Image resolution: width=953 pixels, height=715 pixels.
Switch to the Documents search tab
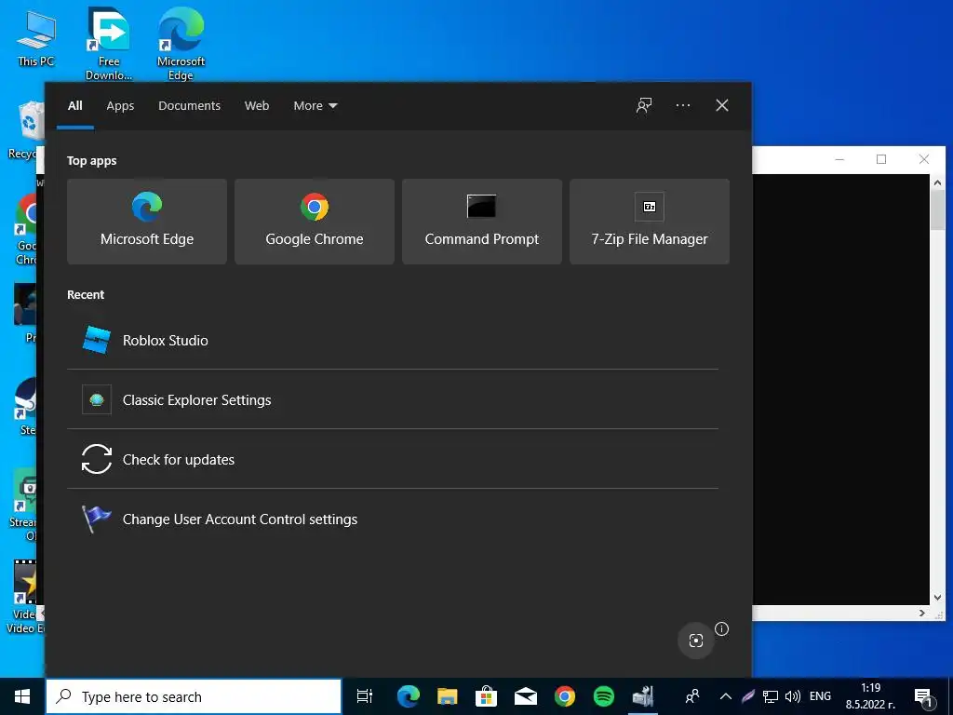tap(189, 106)
